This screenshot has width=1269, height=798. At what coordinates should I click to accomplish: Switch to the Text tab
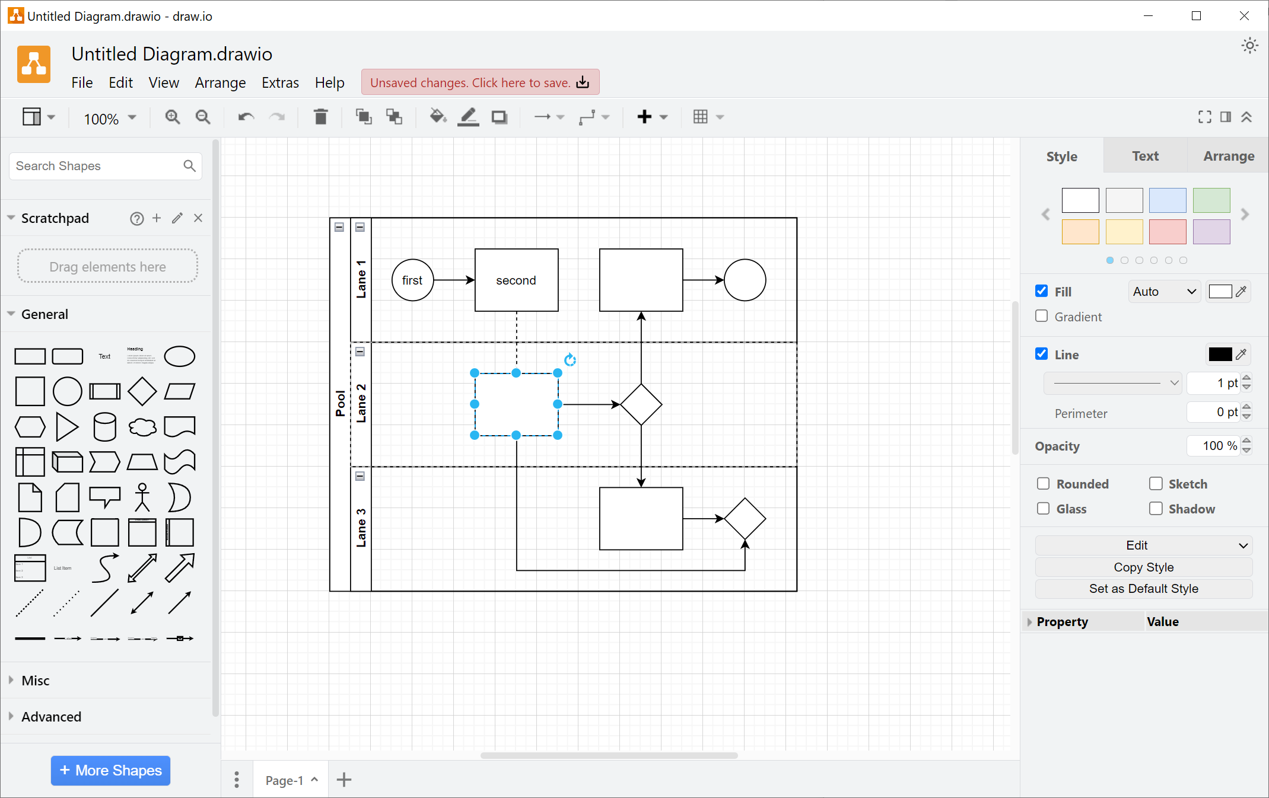click(x=1144, y=156)
